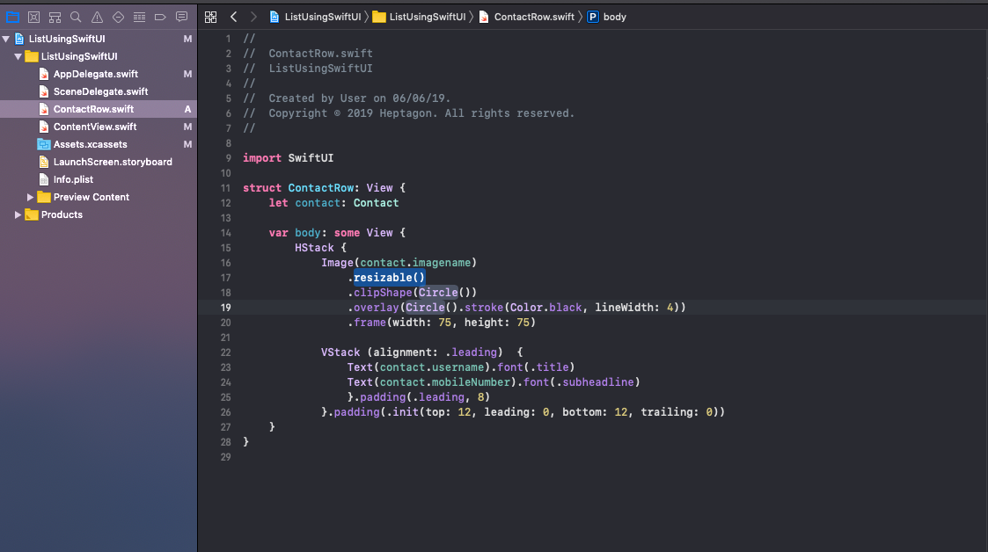Viewport: 988px width, 552px height.
Task: Click the forward navigation chevron
Action: 252,16
